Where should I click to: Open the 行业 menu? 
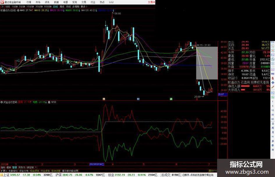[x=93, y=2]
